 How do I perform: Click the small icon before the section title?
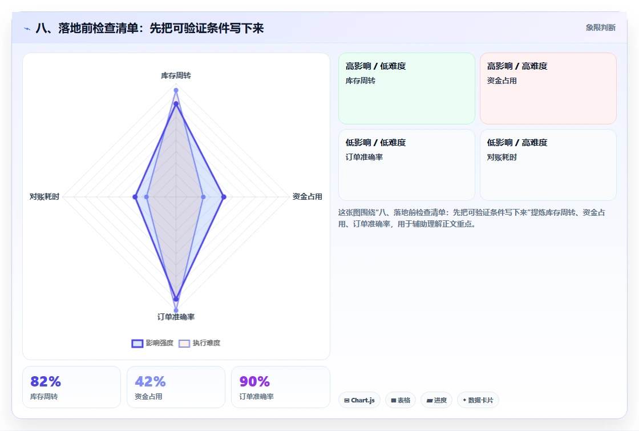(27, 29)
